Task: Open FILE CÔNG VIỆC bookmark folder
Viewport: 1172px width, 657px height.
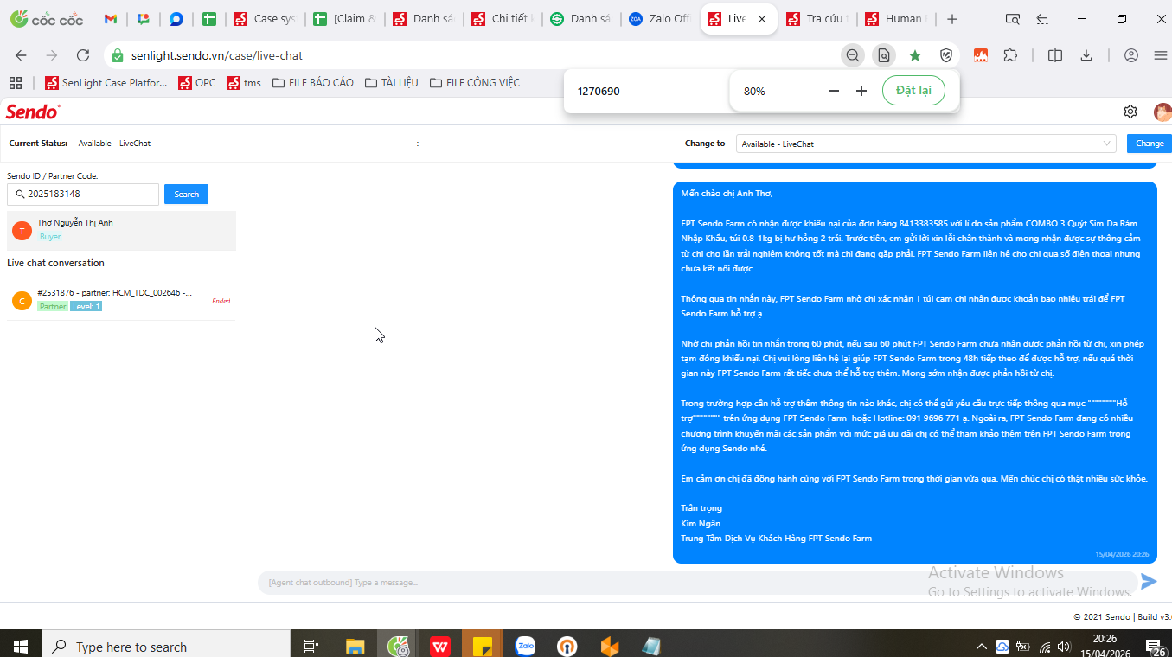Action: click(x=474, y=83)
